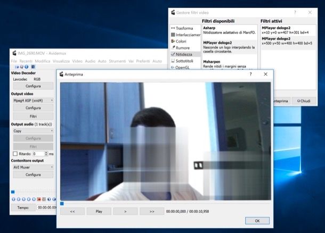The height and width of the screenshot is (233, 325).
Task: Open the Output audio Copy dropdown
Action: 33,131
